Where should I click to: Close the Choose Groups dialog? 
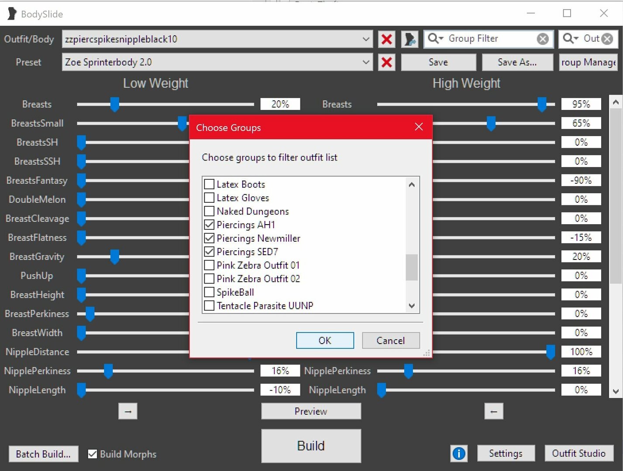tap(419, 127)
